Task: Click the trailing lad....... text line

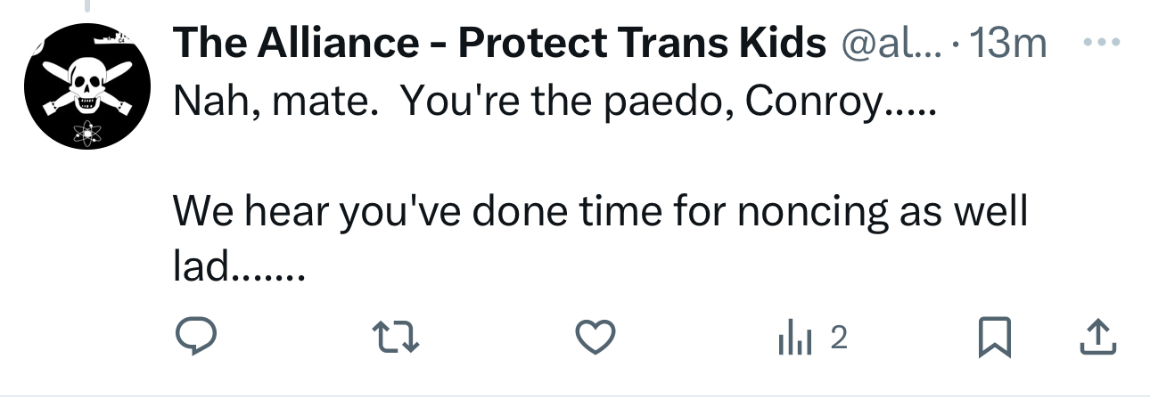Action: click(x=239, y=265)
